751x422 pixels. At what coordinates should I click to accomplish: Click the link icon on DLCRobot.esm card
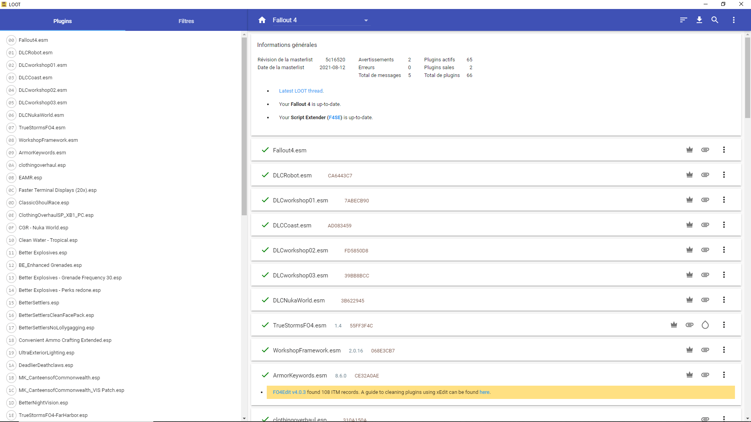coord(705,175)
